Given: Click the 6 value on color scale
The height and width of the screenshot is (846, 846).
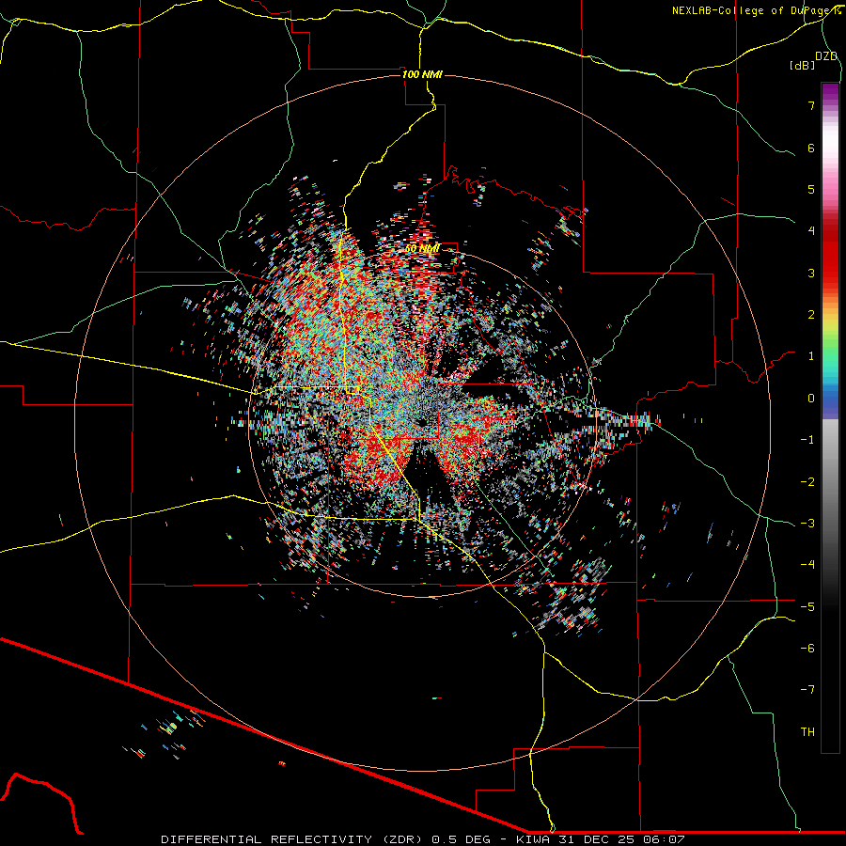Looking at the screenshot, I should (x=811, y=148).
